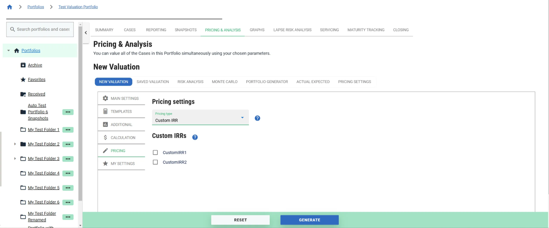The height and width of the screenshot is (228, 549).
Task: Click the Favorites star icon
Action: point(23,80)
